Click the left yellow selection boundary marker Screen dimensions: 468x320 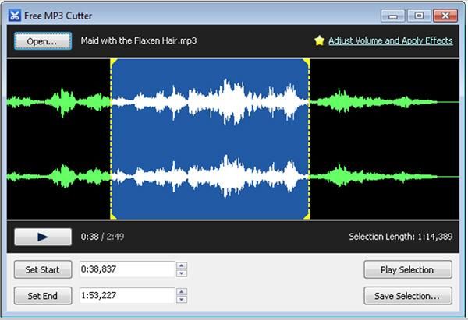click(112, 140)
